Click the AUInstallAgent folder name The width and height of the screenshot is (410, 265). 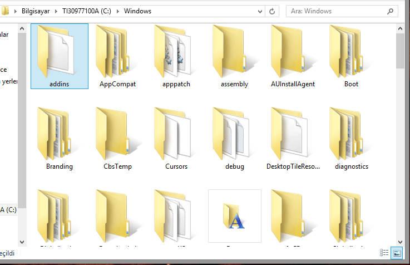pyautogui.click(x=293, y=84)
